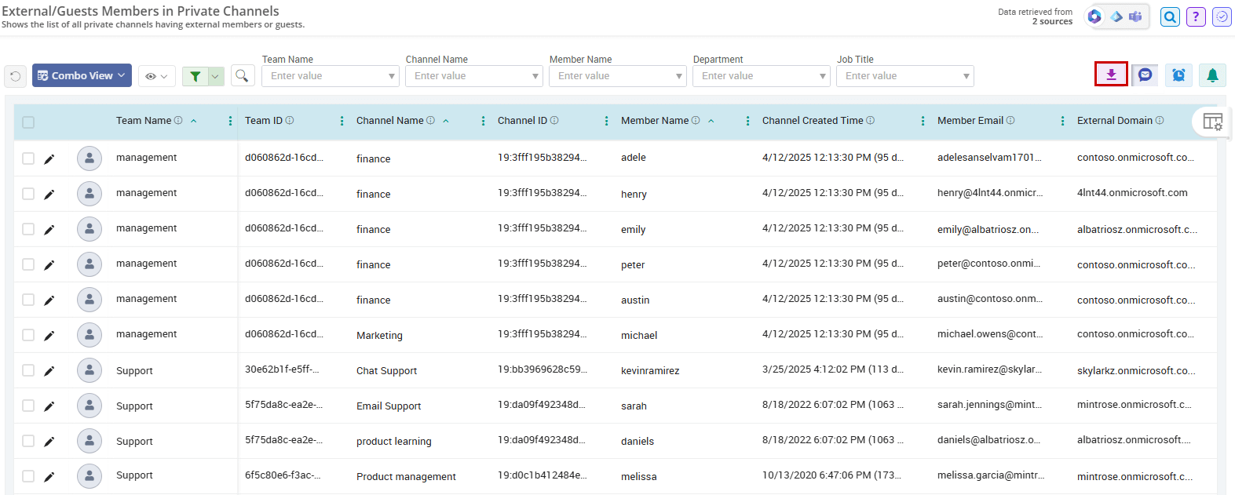Toggle sort arrow on Member Name column
The width and height of the screenshot is (1235, 495).
[711, 121]
